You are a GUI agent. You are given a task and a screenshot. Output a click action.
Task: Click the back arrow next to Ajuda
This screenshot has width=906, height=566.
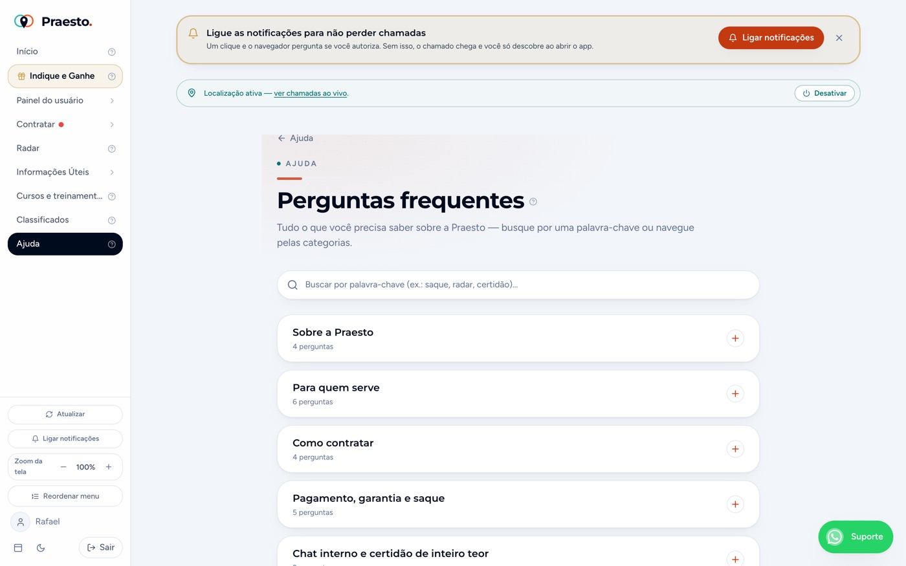[x=281, y=138]
